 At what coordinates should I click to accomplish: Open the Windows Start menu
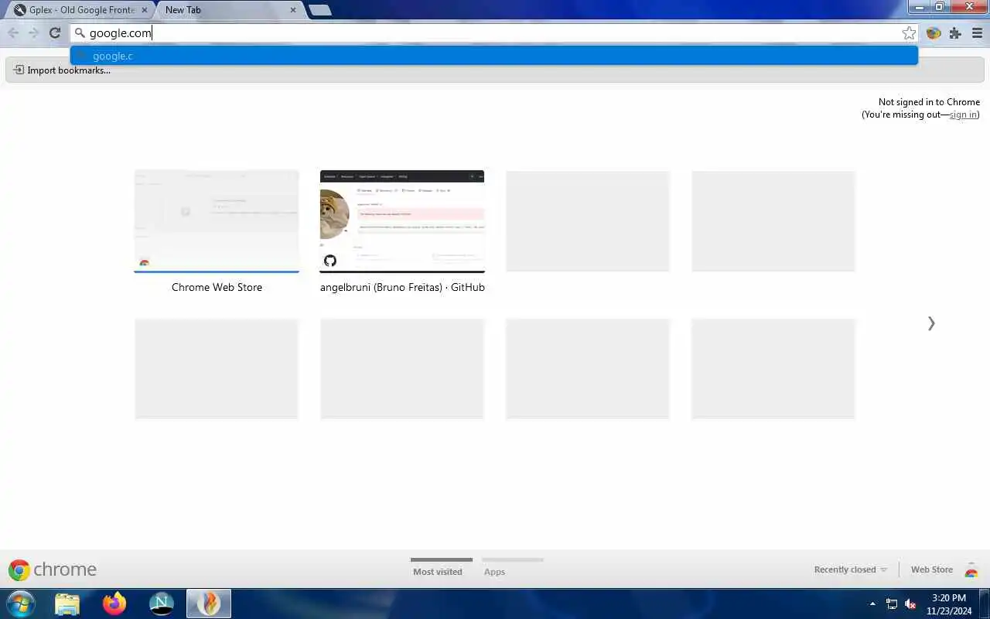pos(21,604)
